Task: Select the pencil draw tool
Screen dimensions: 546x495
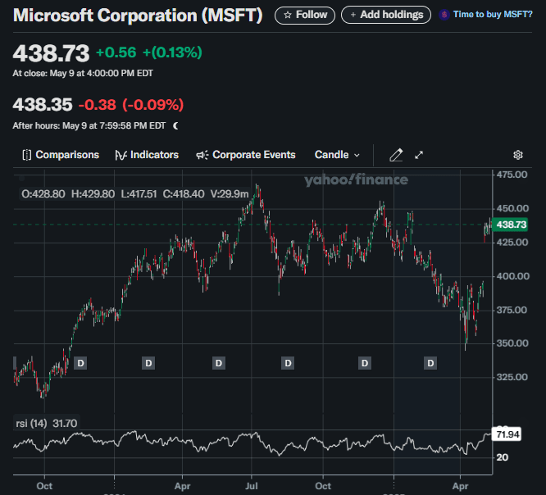Action: (396, 155)
